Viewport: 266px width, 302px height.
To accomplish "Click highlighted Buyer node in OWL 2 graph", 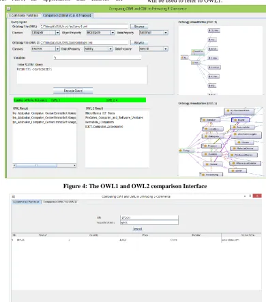I will click(x=240, y=120).
